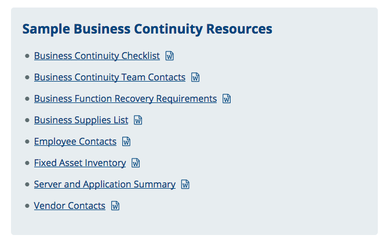
Task: Click bullet point before Employee Contacts
Action: coord(27,142)
